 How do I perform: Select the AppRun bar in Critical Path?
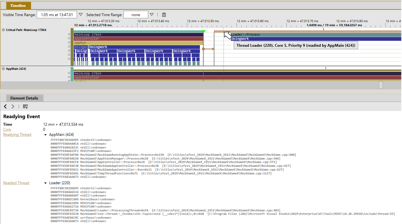[138, 43]
